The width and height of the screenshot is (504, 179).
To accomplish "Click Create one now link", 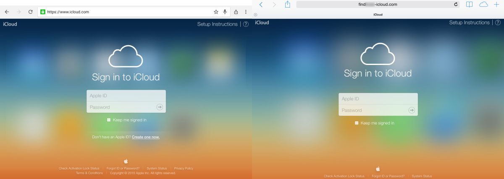I will [146, 137].
